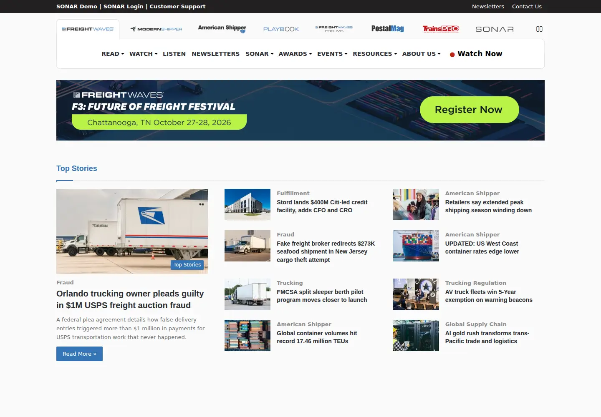The height and width of the screenshot is (417, 601).
Task: Click SONAR Login in top bar
Action: coord(123,6)
